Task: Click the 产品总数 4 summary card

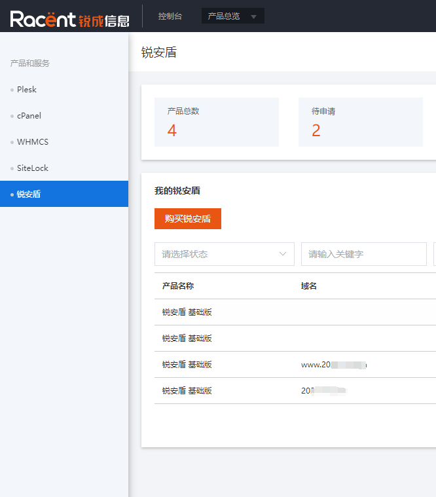Action: pyautogui.click(x=217, y=122)
